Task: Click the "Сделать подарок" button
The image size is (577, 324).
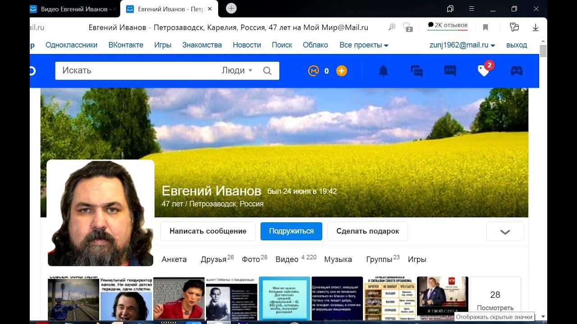Action: 367,231
